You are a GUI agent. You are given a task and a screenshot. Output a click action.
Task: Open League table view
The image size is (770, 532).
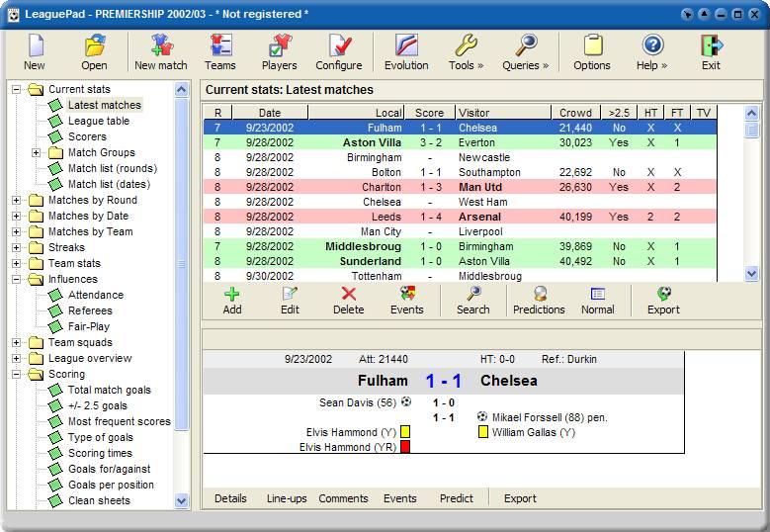pos(99,121)
